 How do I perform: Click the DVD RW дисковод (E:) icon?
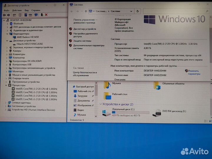pyautogui.click(x=157, y=113)
